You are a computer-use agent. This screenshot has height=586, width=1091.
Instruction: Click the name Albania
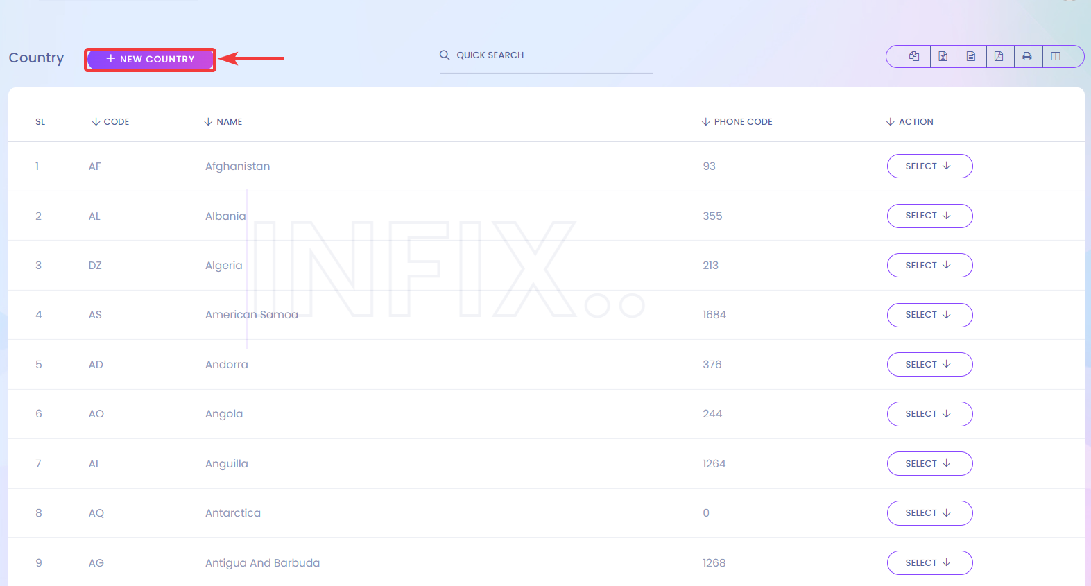225,216
